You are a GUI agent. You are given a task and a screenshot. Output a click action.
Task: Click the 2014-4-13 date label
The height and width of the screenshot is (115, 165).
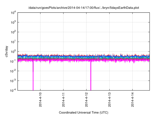coord(109,100)
